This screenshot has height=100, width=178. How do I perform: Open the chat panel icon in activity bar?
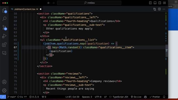tap(4, 53)
